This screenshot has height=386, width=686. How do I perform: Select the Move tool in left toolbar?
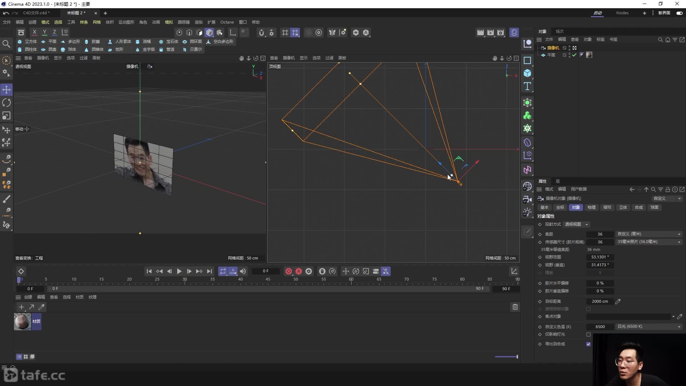click(6, 90)
